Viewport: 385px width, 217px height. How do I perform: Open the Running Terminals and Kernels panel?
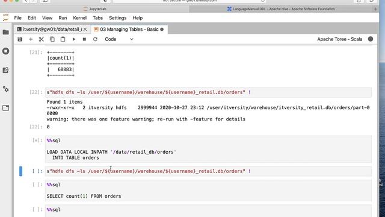(5, 51)
